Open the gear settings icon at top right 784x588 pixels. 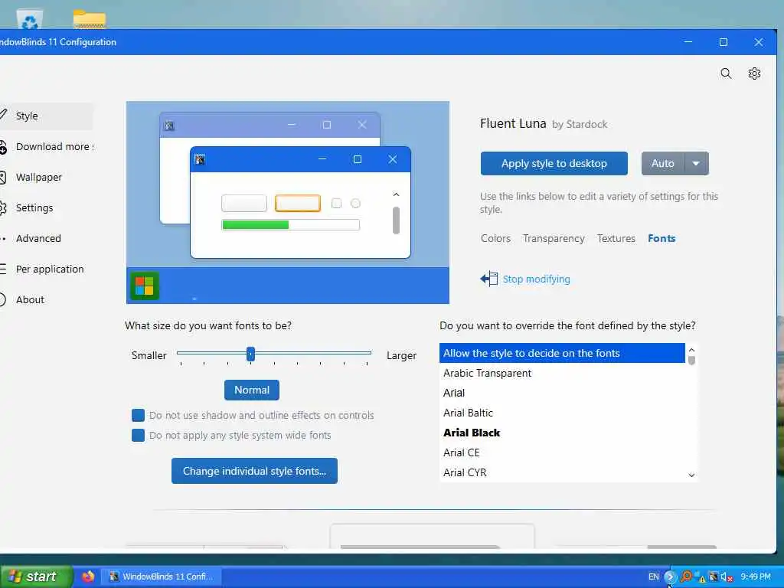point(754,74)
